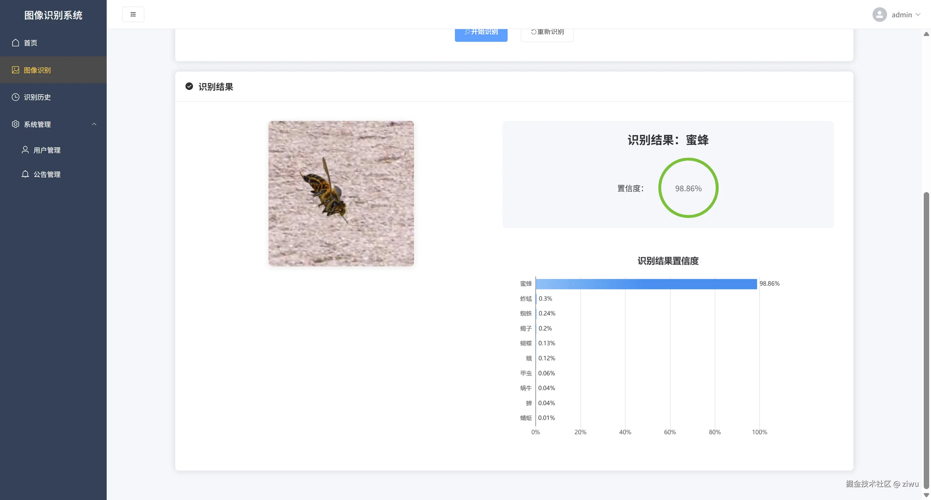Viewport: 931px width, 500px height.
Task: Click the 系统管理 gear icon
Action: [x=15, y=124]
